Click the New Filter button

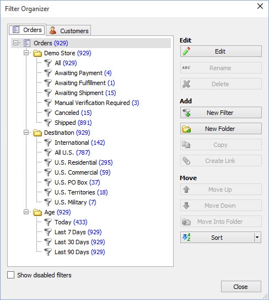[221, 113]
